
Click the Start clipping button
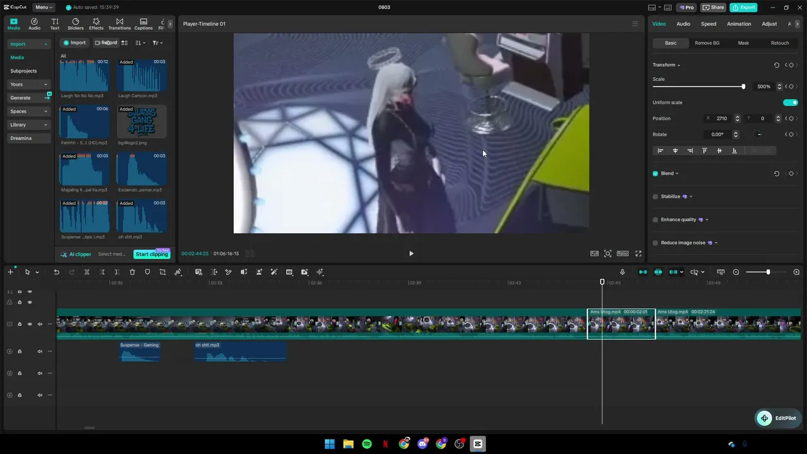(152, 254)
